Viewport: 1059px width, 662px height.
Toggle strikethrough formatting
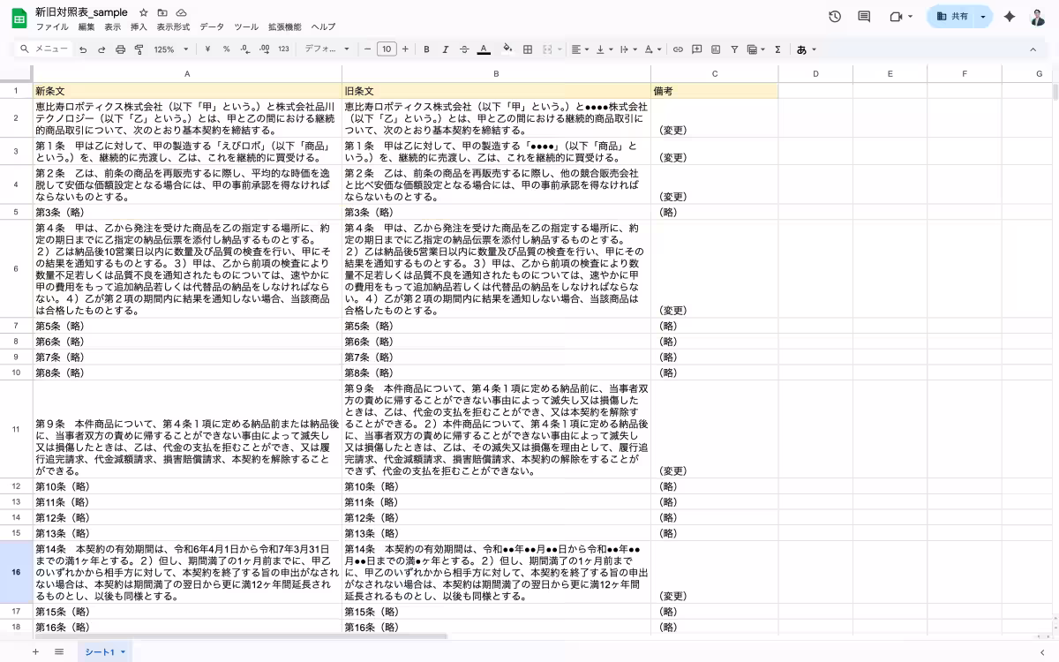point(464,49)
